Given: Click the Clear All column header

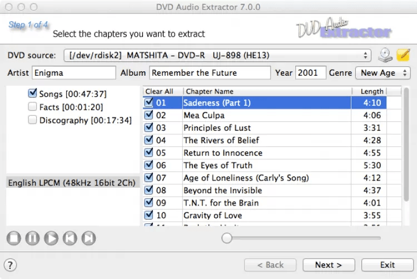Looking at the screenshot, I should [x=160, y=91].
